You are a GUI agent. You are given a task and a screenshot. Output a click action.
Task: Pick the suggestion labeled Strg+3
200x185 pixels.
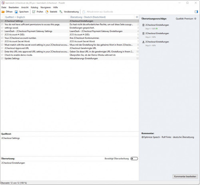[x=155, y=43]
